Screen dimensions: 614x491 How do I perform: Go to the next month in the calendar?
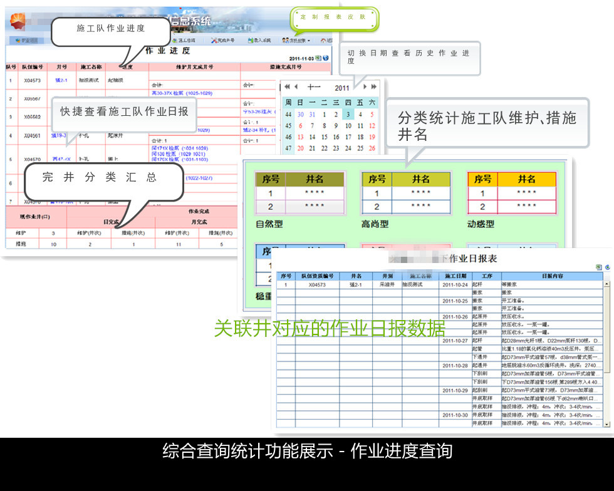(365, 86)
